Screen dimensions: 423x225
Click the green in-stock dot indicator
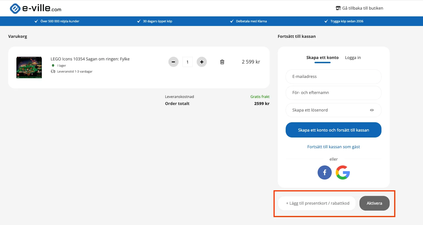click(x=53, y=65)
